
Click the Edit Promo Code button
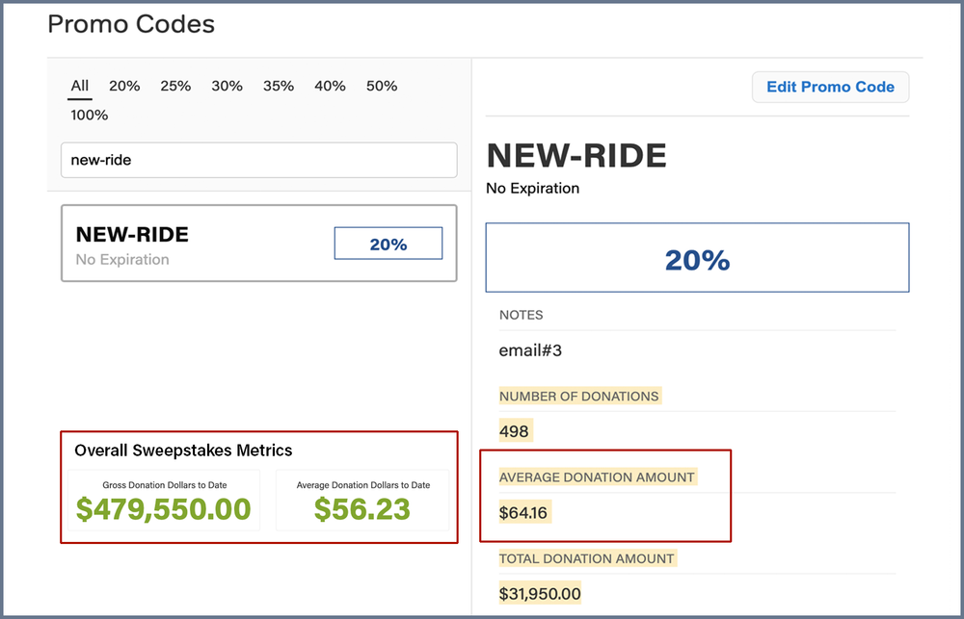coord(830,87)
